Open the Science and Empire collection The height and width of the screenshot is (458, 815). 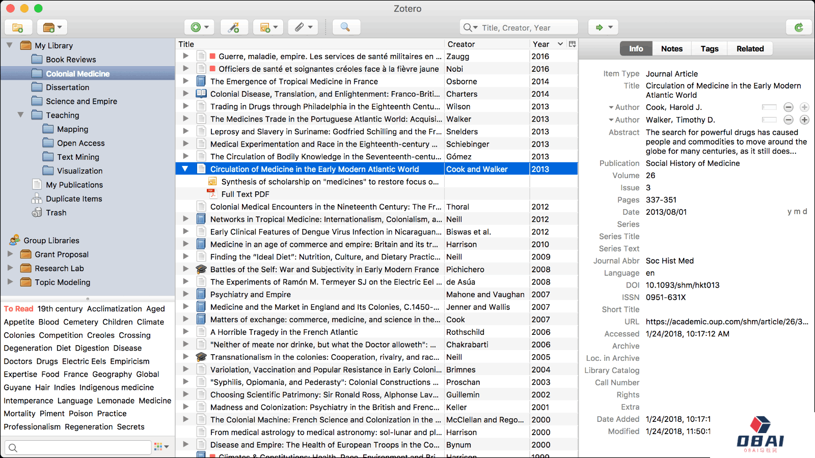pyautogui.click(x=81, y=101)
